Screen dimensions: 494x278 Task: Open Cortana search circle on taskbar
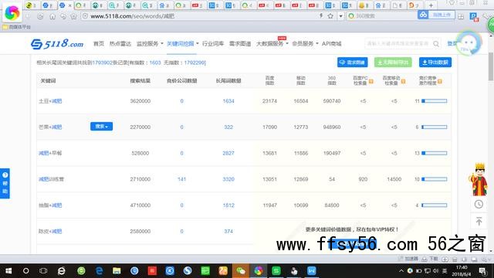pyautogui.click(x=25, y=271)
